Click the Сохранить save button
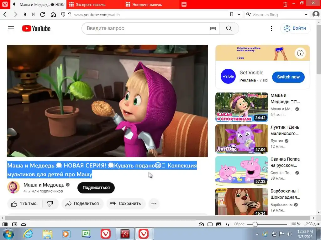Viewport: 321px width, 240px height. click(126, 203)
